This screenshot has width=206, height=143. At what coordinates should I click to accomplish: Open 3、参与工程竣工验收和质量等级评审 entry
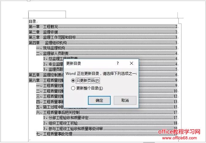(110, 128)
